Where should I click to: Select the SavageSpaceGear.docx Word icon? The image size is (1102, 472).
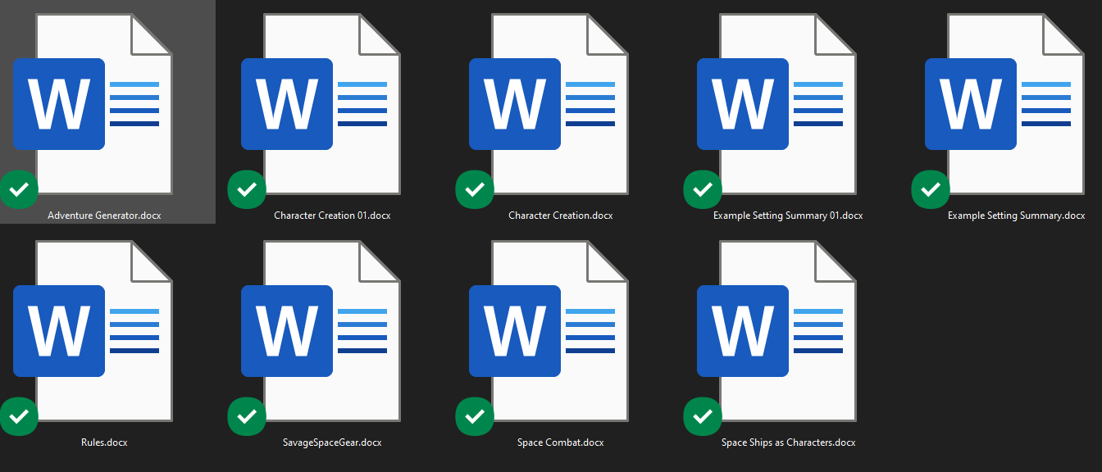coord(321,331)
